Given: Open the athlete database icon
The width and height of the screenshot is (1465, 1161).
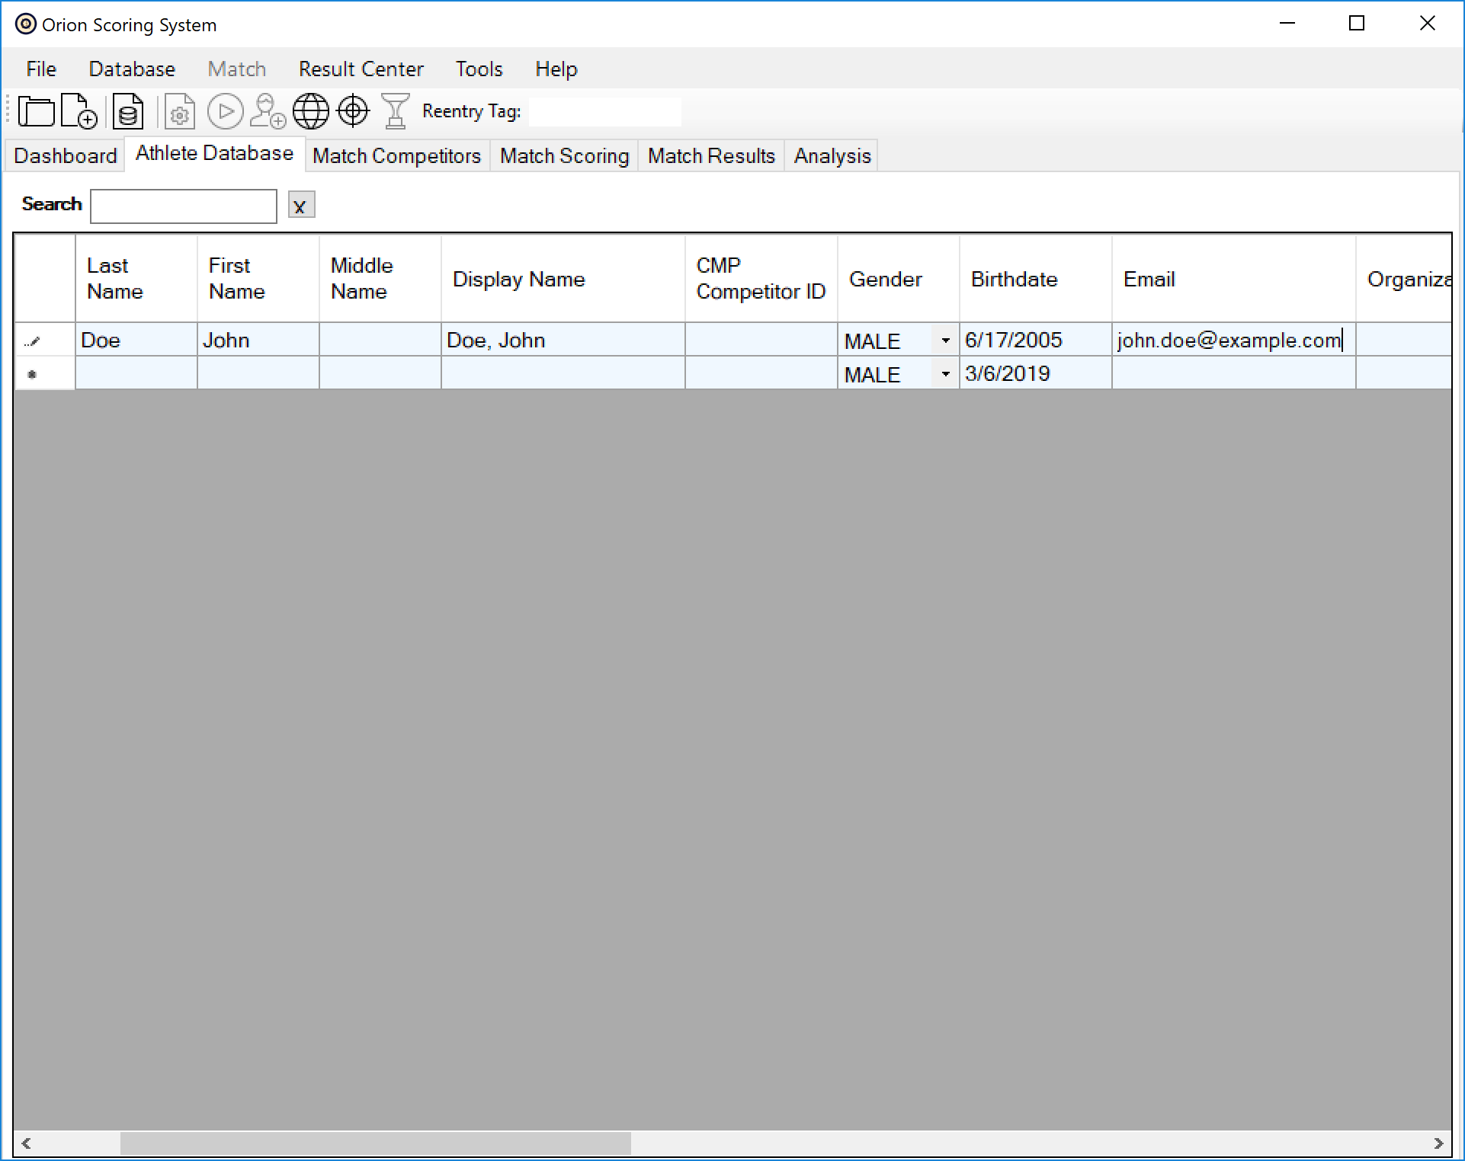Looking at the screenshot, I should pyautogui.click(x=127, y=111).
